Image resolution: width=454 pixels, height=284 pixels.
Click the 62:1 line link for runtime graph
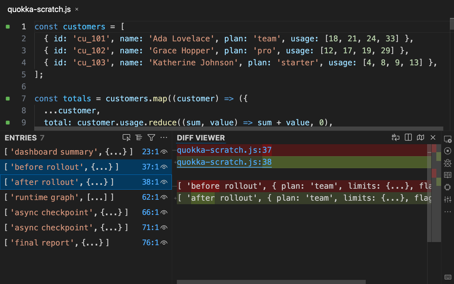click(150, 197)
